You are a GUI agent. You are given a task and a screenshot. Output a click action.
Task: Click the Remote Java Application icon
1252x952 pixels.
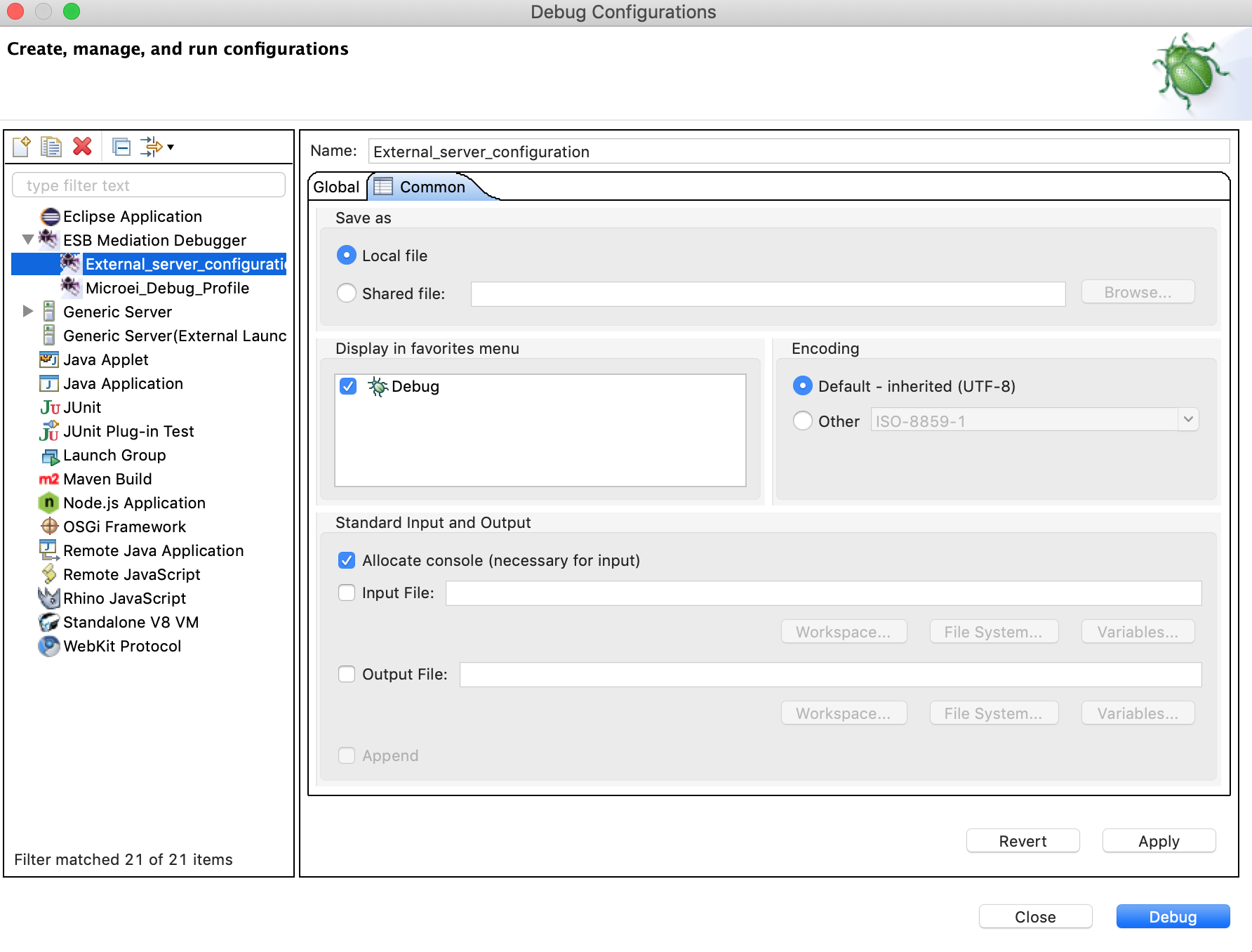[48, 550]
